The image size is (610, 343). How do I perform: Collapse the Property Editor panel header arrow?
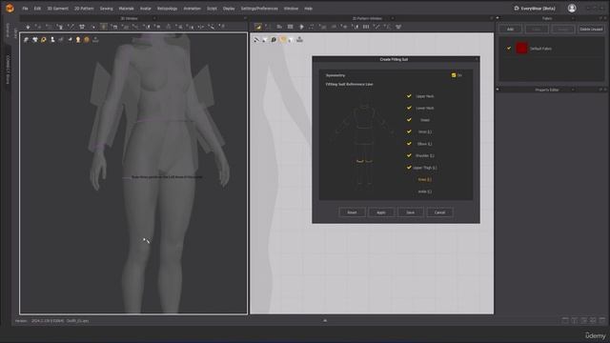(498, 90)
